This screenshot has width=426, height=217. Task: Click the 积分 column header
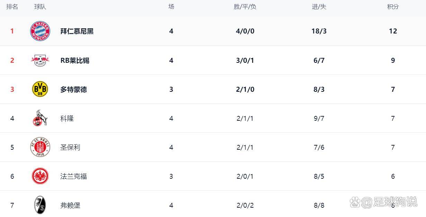tap(393, 7)
